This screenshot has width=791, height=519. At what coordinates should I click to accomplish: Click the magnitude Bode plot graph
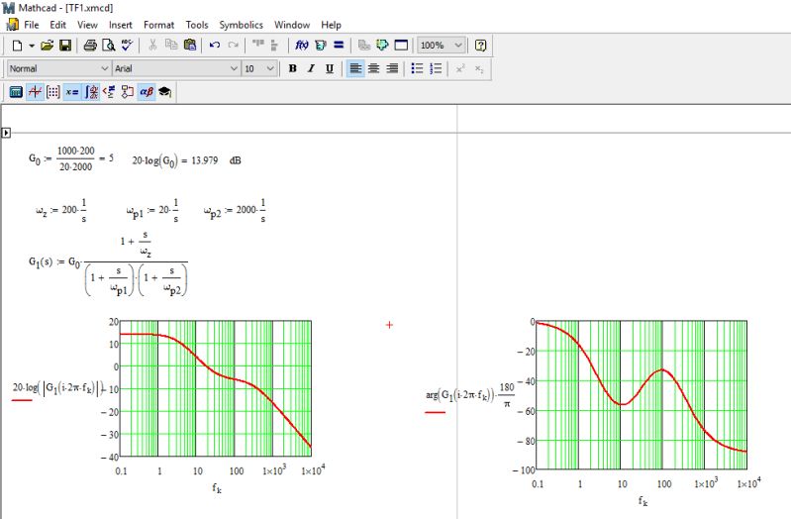point(216,388)
